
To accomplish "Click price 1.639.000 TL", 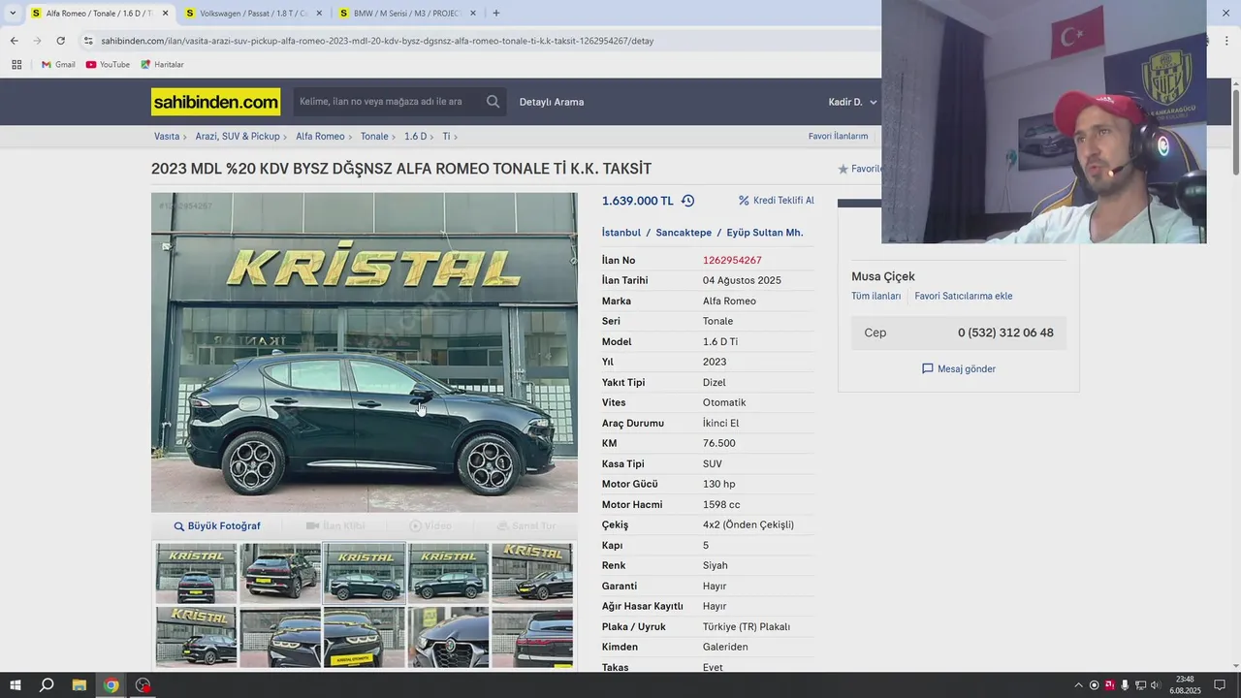I will click(x=637, y=201).
